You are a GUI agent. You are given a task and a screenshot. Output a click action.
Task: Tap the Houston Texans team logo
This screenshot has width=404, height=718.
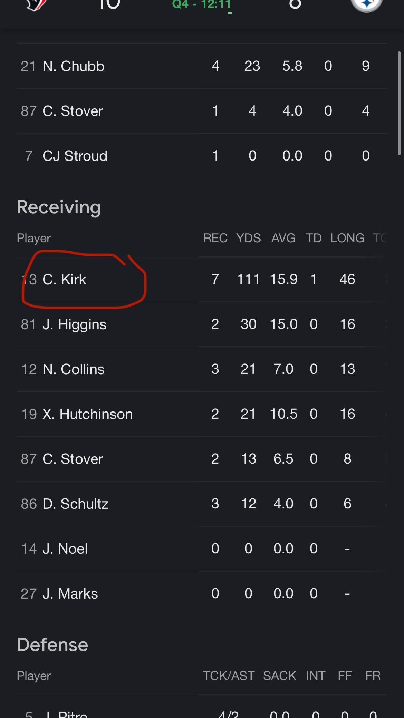[x=36, y=4]
